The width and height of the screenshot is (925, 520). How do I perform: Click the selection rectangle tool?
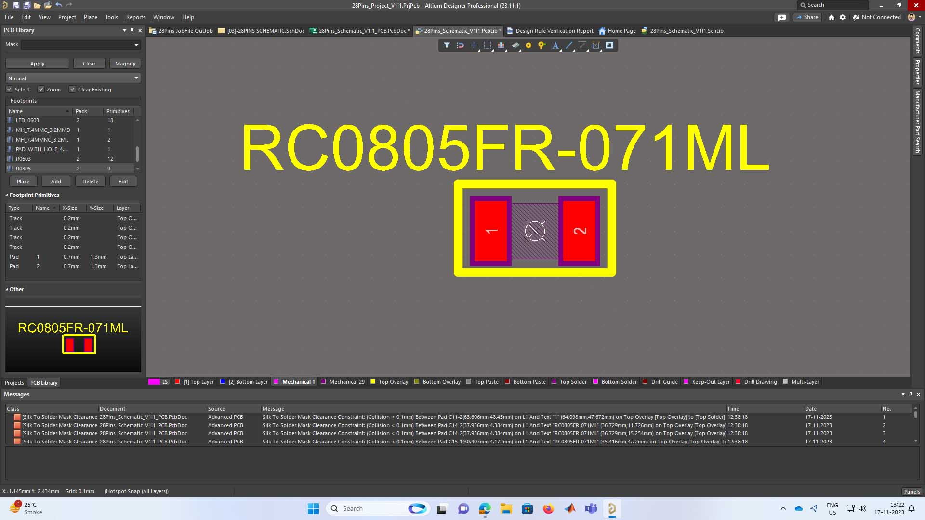[x=488, y=45]
